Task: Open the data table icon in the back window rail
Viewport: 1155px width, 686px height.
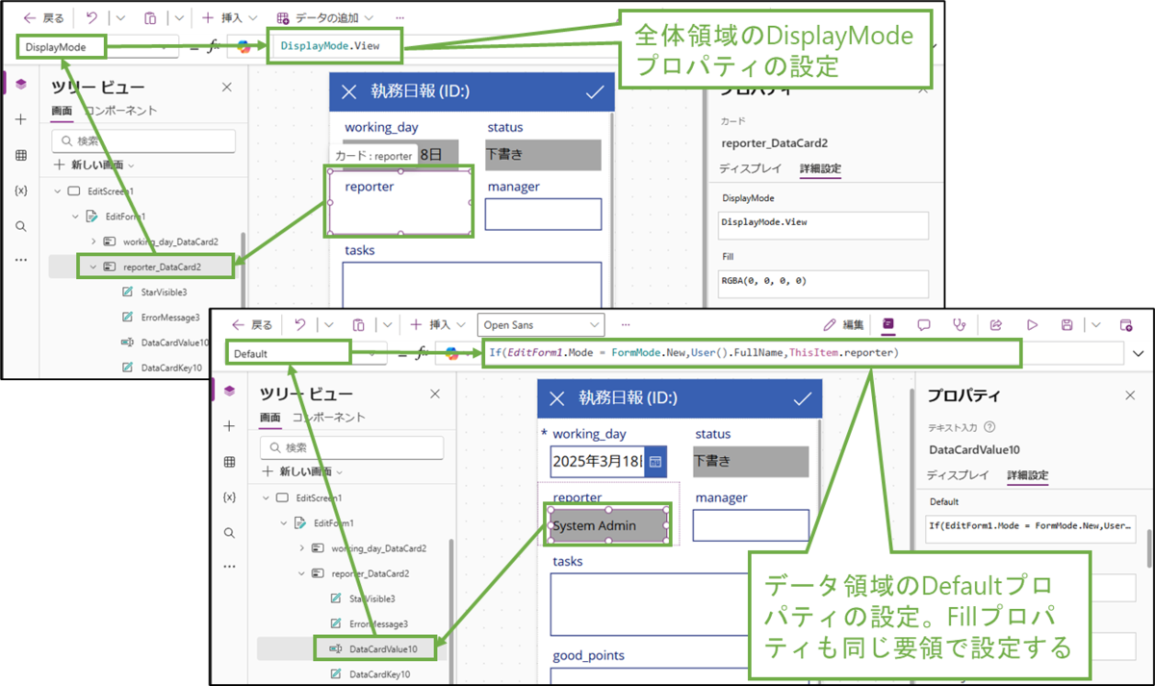Action: 21,155
